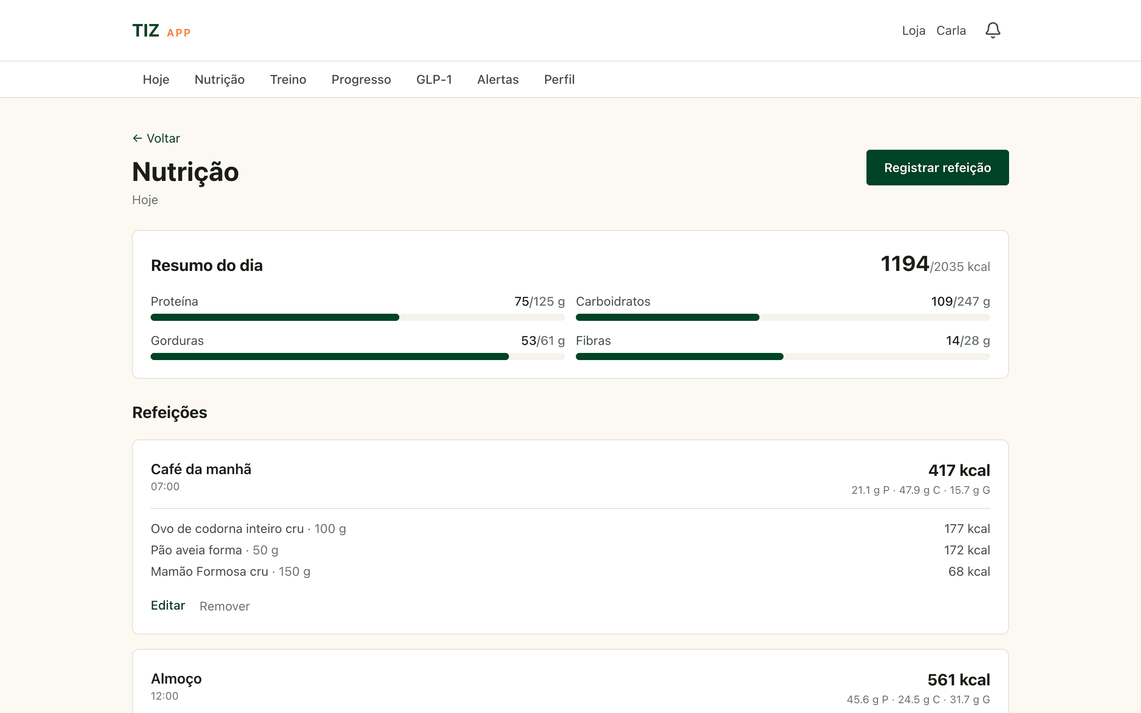Click the Ovo de codorna inteiro cru row
This screenshot has width=1141, height=713.
[x=570, y=529]
